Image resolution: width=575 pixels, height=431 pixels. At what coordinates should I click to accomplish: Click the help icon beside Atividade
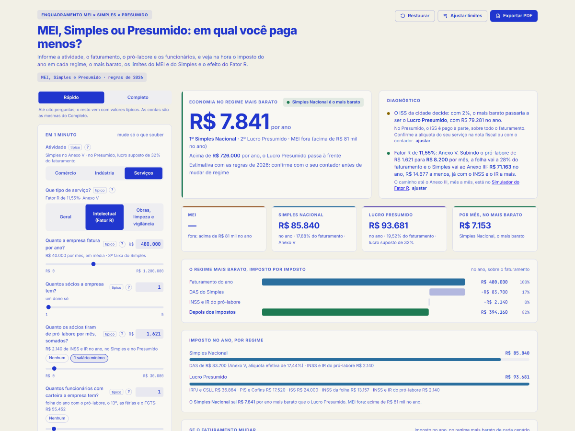tap(88, 147)
